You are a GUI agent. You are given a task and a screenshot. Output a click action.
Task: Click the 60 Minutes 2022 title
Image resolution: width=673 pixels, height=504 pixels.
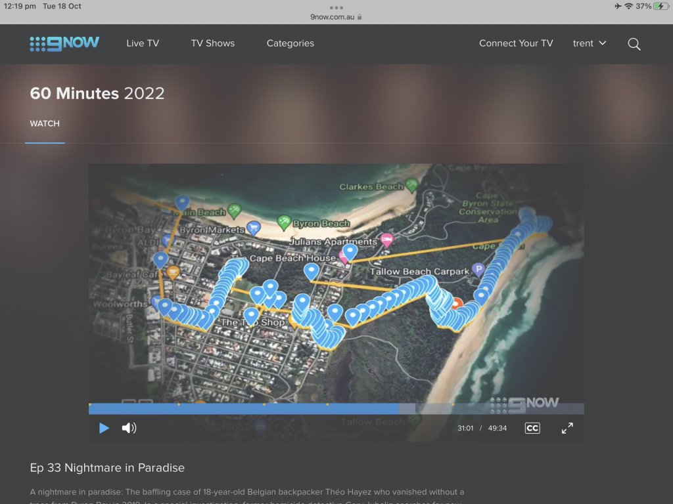point(97,93)
